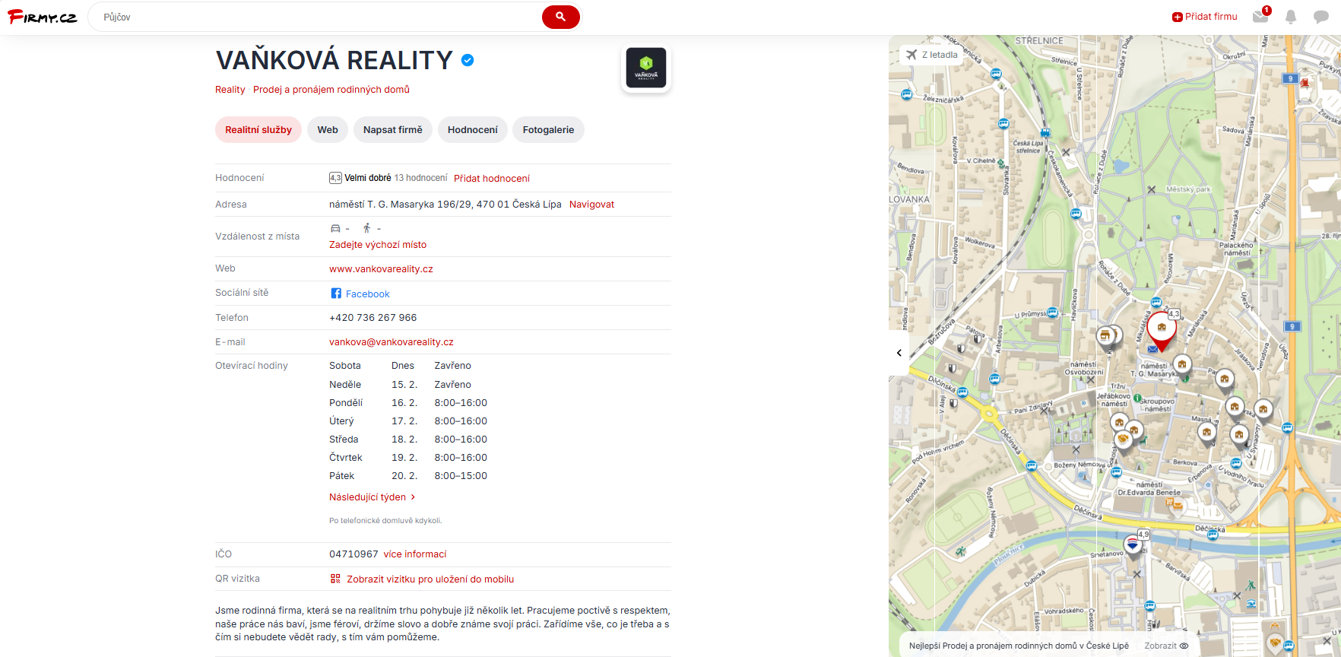
Task: Click the car distance icon
Action: 335,228
